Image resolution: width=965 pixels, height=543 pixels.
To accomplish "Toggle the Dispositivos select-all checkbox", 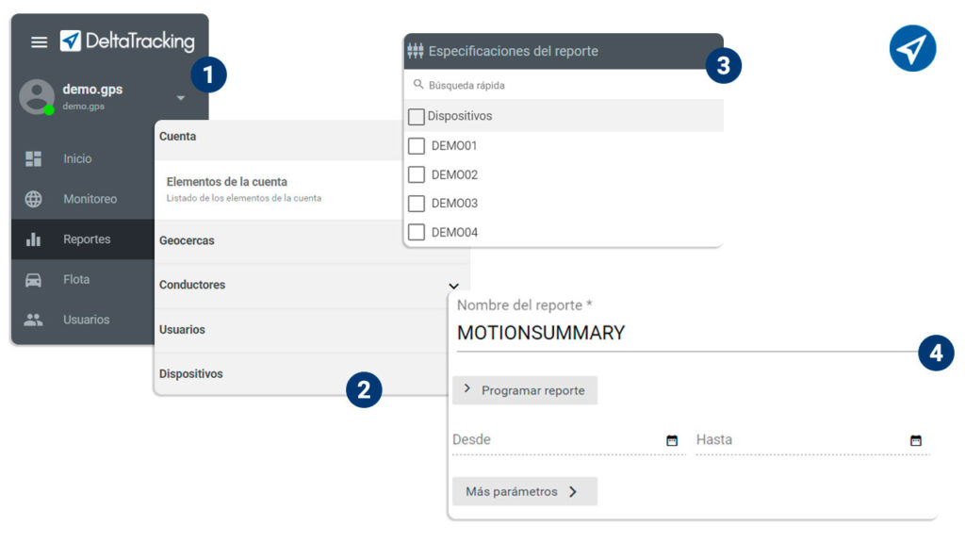I will 417,116.
